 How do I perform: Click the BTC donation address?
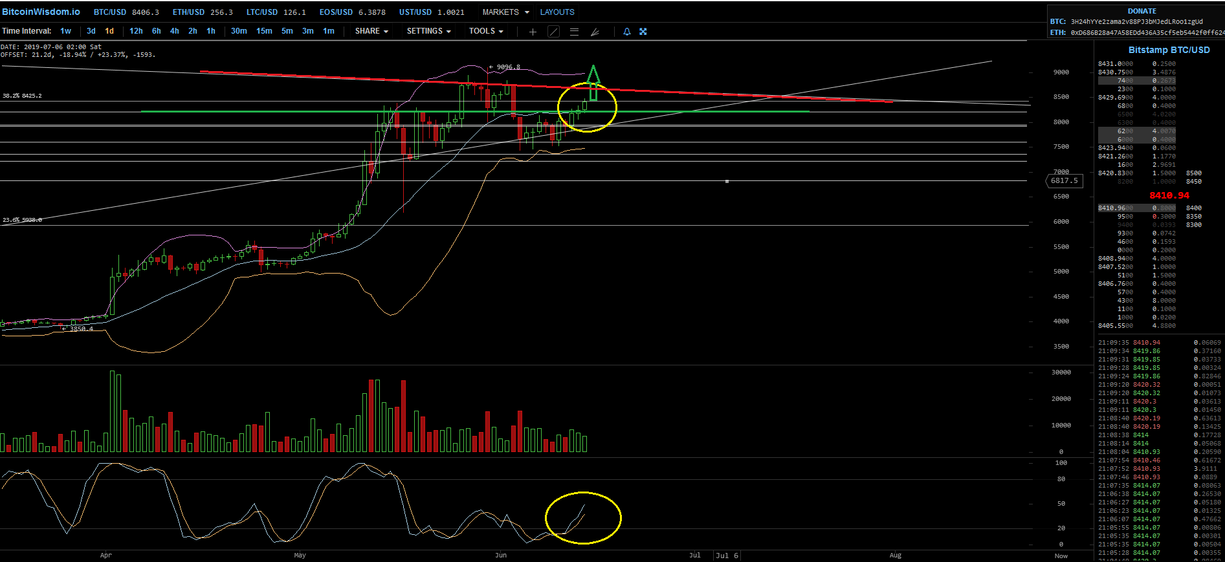pos(1136,21)
